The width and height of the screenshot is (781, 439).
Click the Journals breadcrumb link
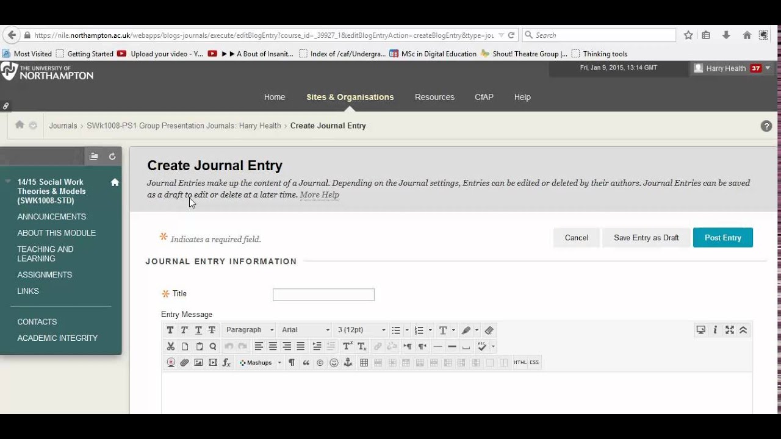63,126
